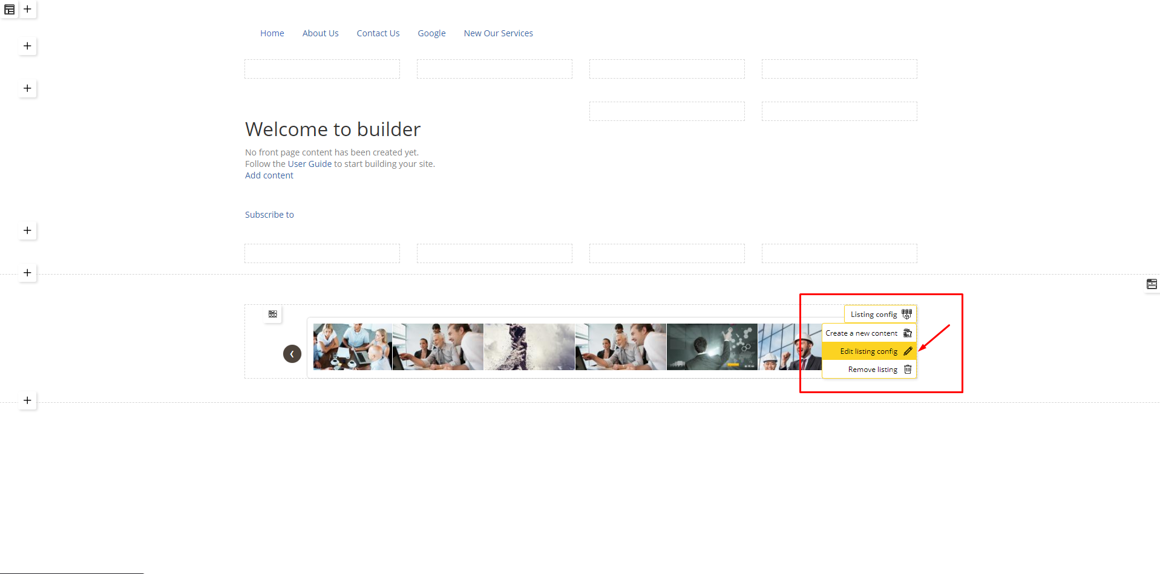Click the grid block icon left of the carousel
Viewport: 1160px width, 574px height.
[x=273, y=314]
